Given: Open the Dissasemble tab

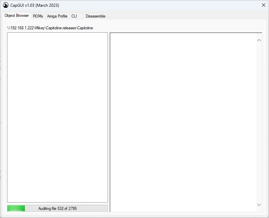Looking at the screenshot, I should (95, 16).
